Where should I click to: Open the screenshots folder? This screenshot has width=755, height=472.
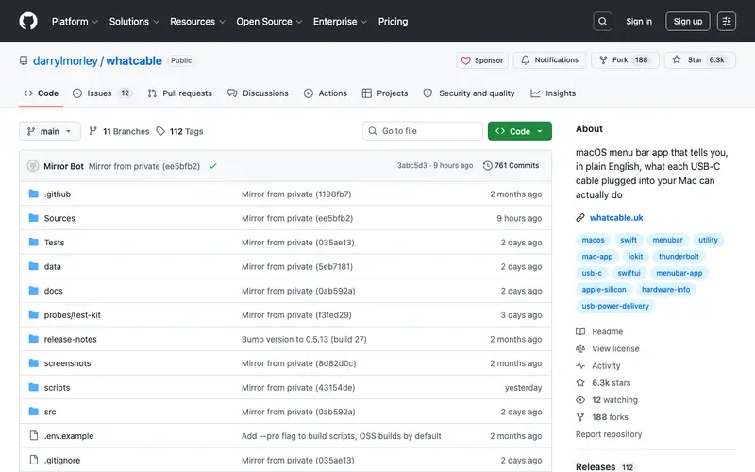tap(67, 363)
